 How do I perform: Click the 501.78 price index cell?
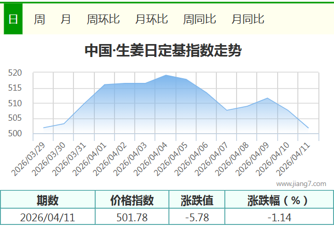(x=132, y=218)
